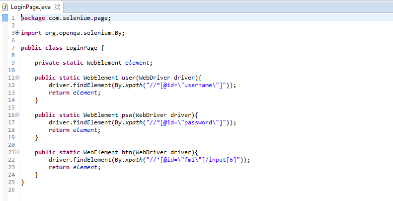Click 'driver.findElement' on line 12
This screenshot has width=393, height=201.
[x=79, y=85]
